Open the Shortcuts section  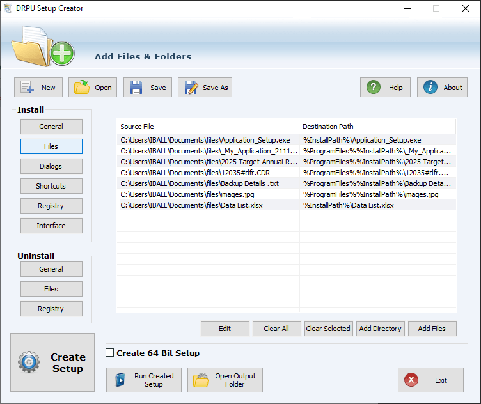[x=51, y=186]
